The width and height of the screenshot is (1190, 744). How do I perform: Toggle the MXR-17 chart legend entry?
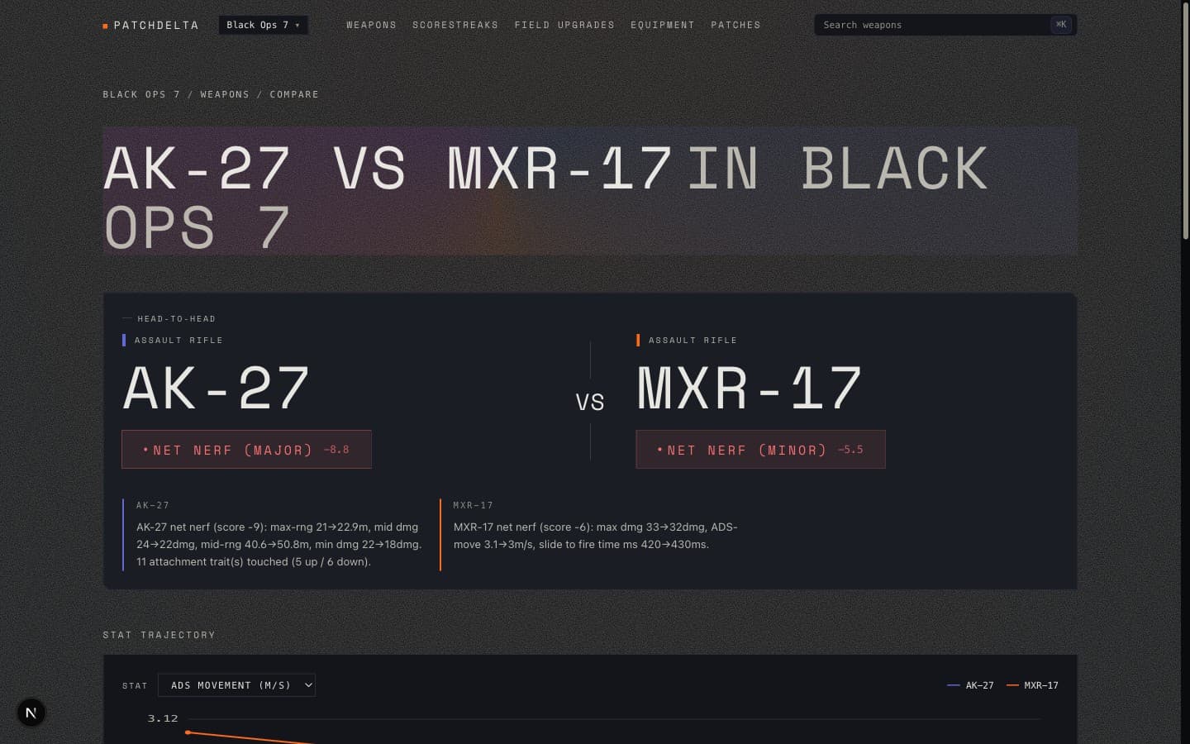coord(1032,685)
